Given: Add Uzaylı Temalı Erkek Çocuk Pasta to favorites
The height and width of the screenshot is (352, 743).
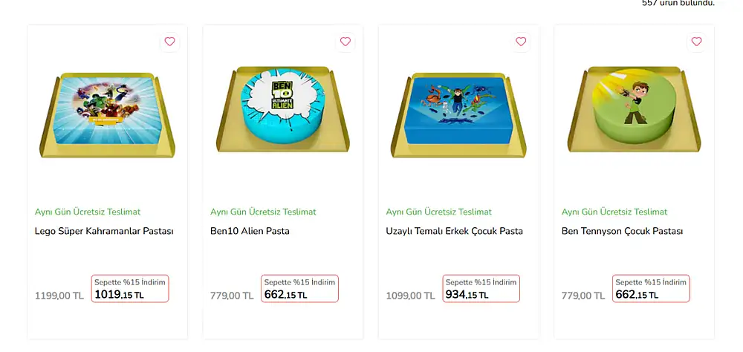Looking at the screenshot, I should click(x=521, y=42).
